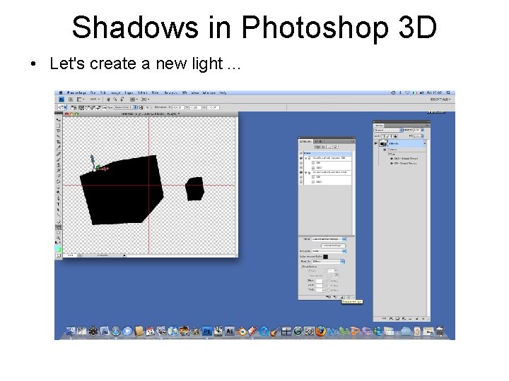This screenshot has width=509, height=381.
Task: Click the 3D layer thumbnail in Layers panel
Action: point(383,143)
